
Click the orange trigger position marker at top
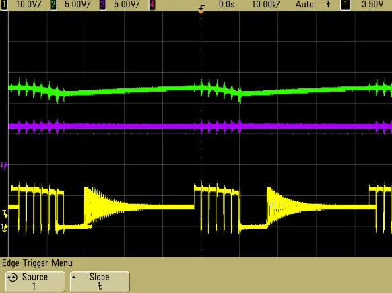201,11
